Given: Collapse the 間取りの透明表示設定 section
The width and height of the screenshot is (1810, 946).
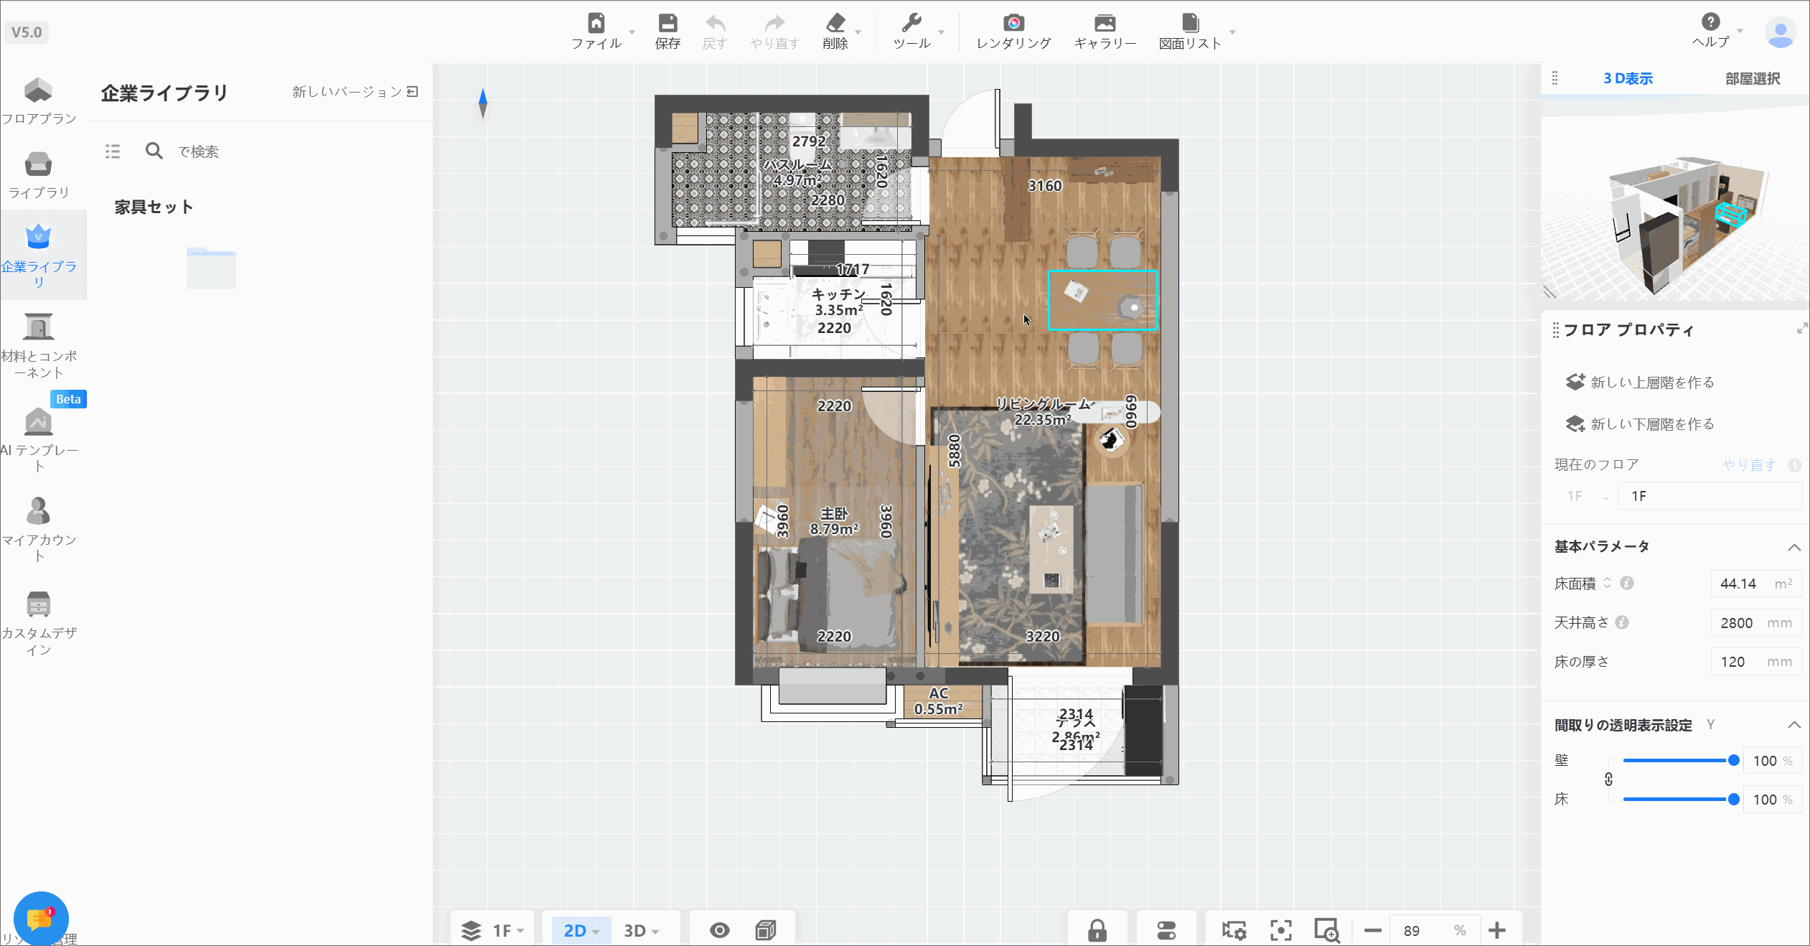Looking at the screenshot, I should [x=1794, y=725].
